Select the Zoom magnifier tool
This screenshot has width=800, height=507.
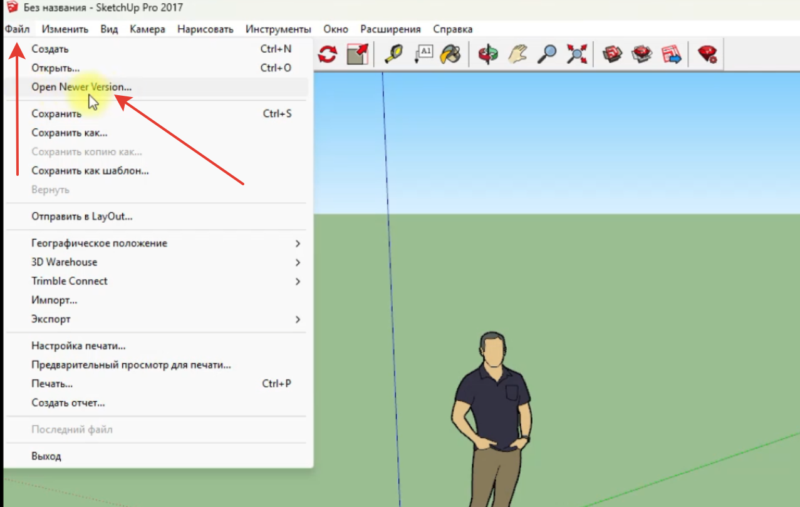tap(547, 54)
